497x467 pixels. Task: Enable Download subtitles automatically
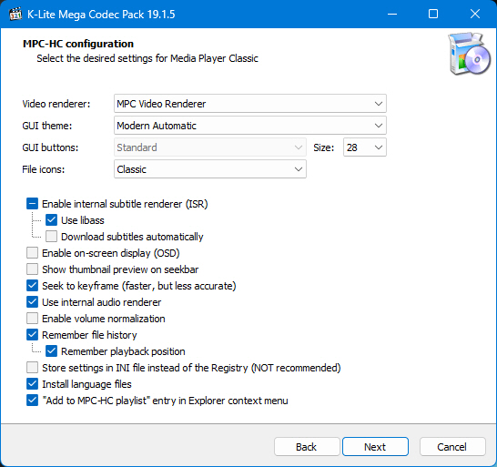tap(51, 237)
